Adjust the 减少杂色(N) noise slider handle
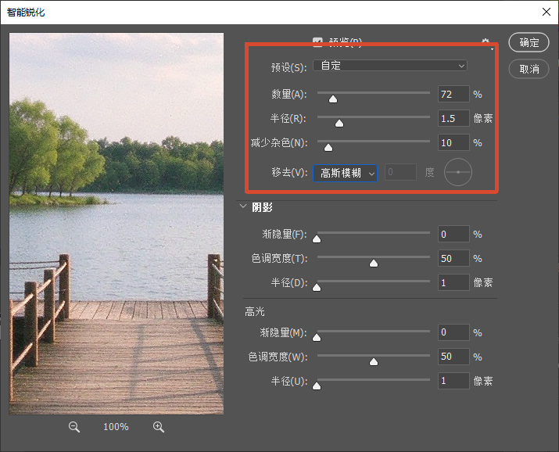Screen dimensions: 559x452 point(328,148)
